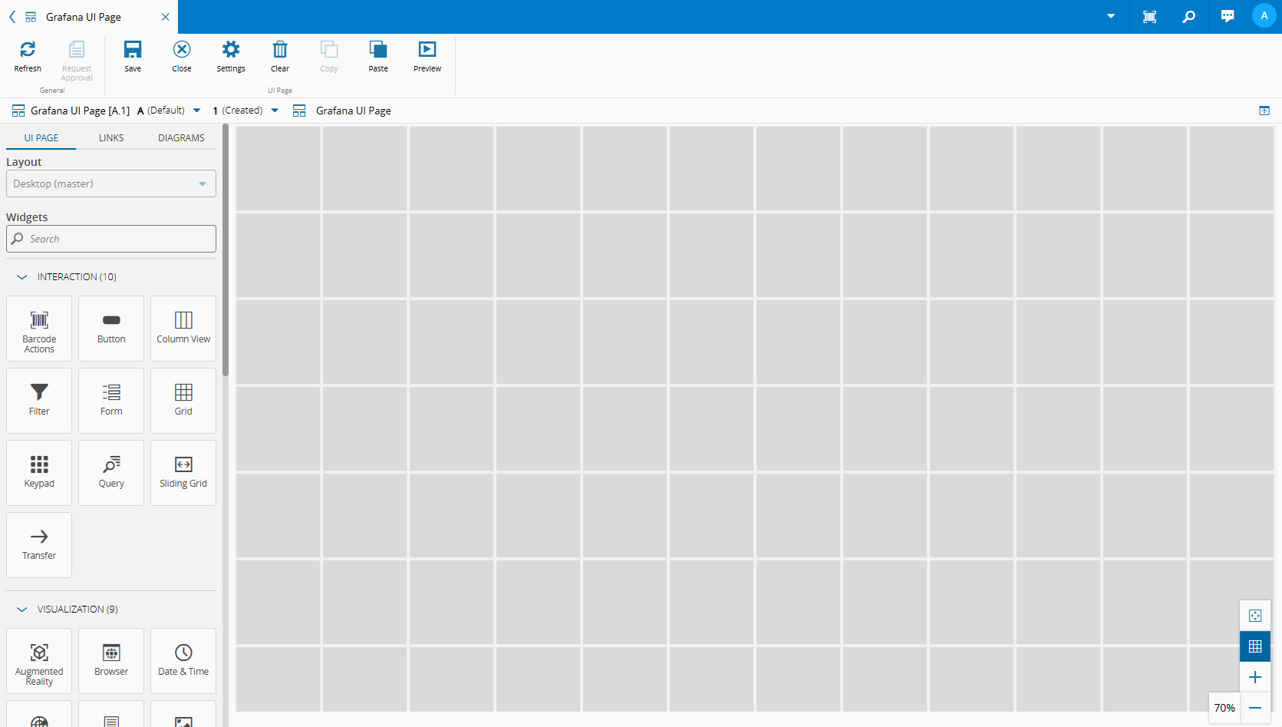Open the user avatar menu
1282x727 pixels.
1264,16
